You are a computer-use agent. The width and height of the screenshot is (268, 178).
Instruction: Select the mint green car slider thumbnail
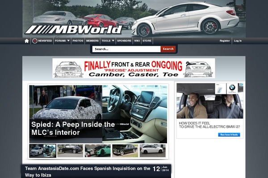(x=98, y=151)
